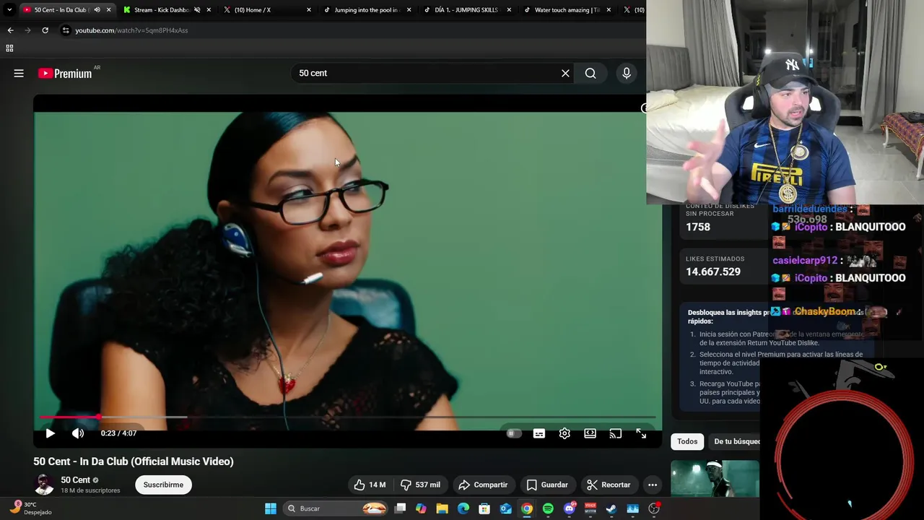Open Spotify from the taskbar
This screenshot has width=924, height=520.
(x=548, y=508)
